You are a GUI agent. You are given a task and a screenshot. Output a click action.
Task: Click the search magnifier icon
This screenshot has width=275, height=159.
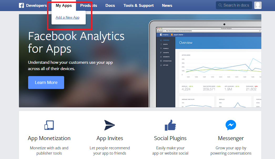pyautogui.click(x=220, y=5)
